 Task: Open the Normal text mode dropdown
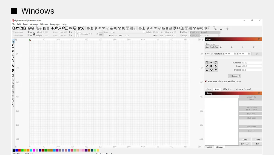pos(210,32)
